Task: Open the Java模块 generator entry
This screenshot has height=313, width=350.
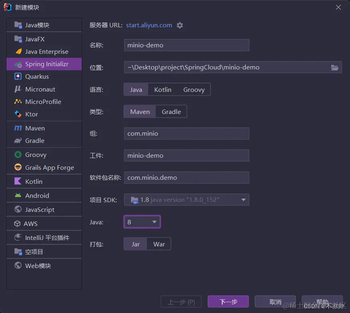Action: (x=44, y=25)
